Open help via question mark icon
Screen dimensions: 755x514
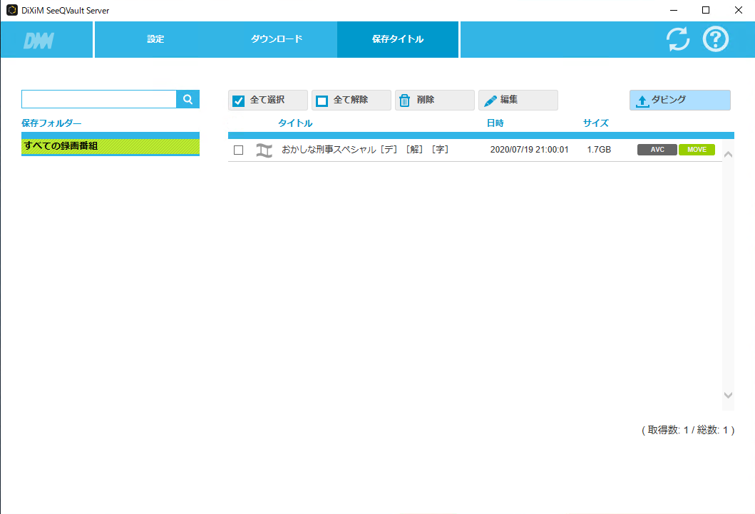(716, 39)
